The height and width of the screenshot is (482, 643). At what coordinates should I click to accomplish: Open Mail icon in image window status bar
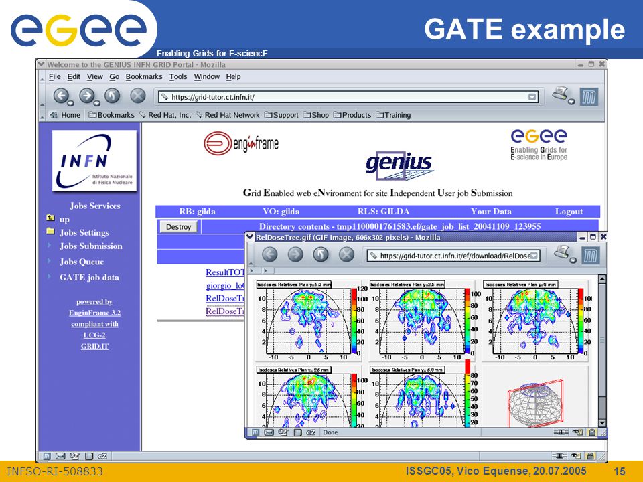[x=269, y=432]
